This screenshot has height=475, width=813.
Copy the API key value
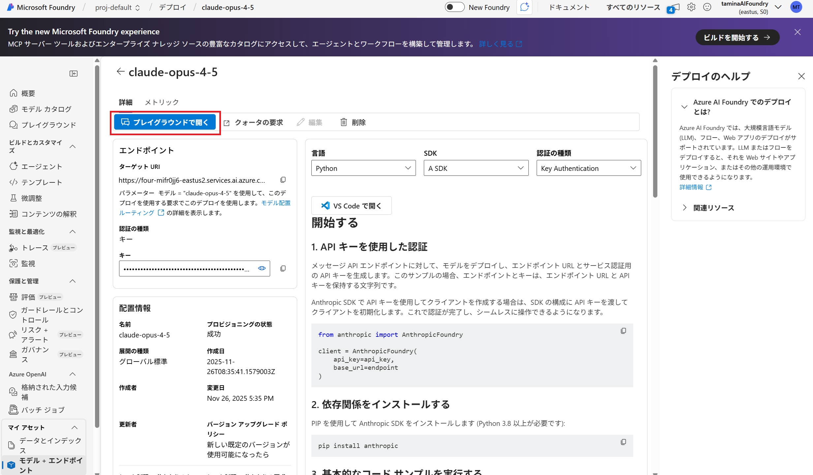coord(283,269)
